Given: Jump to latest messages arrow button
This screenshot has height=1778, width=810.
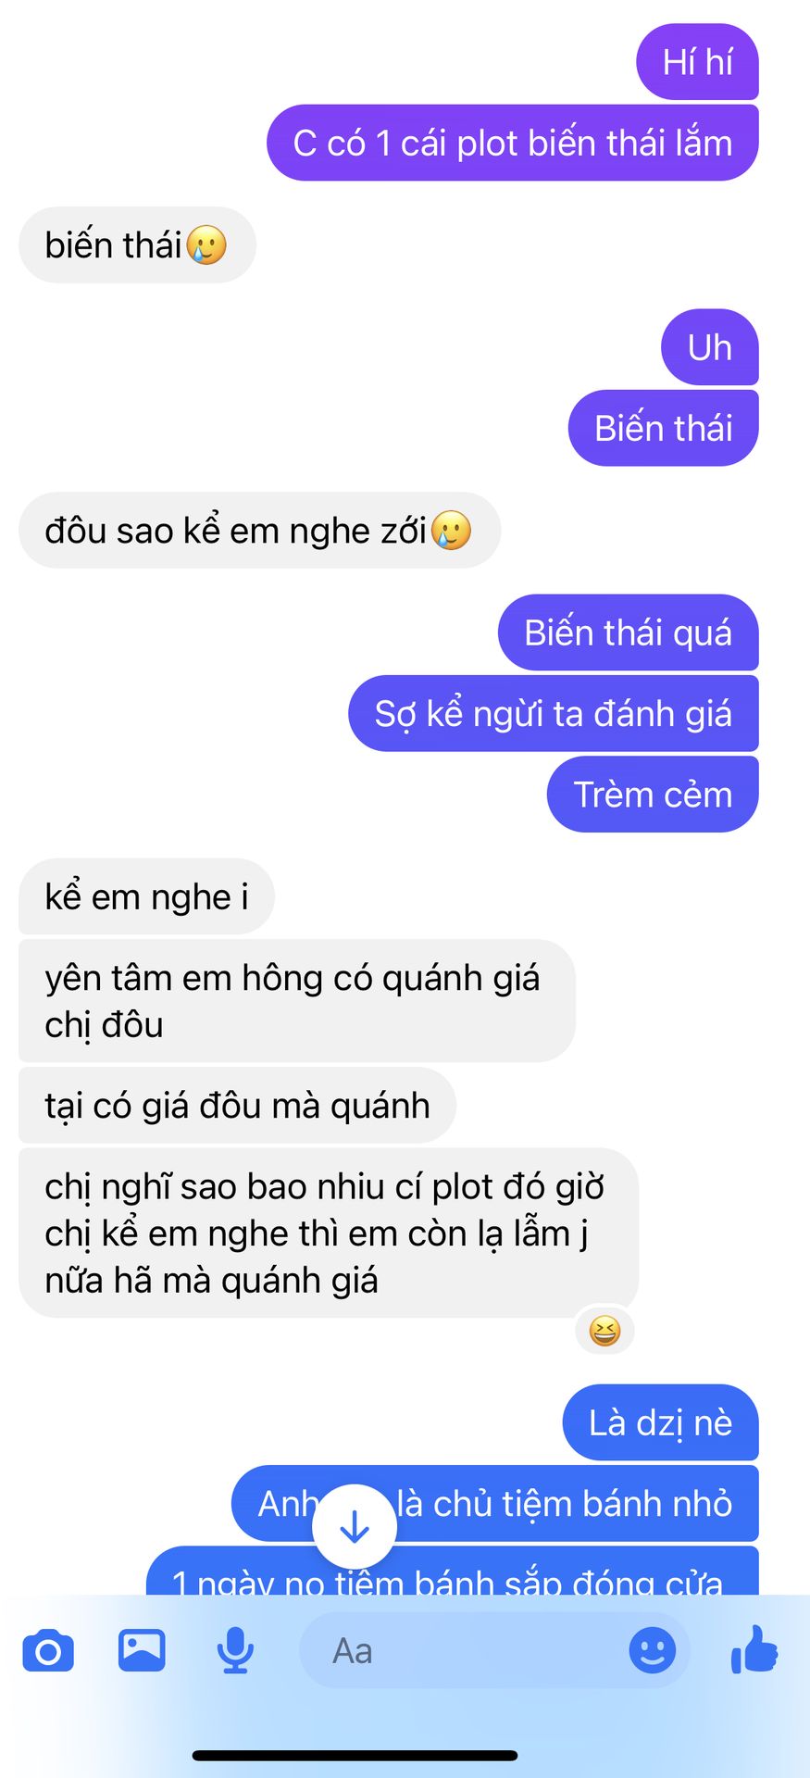Looking at the screenshot, I should [x=355, y=1527].
